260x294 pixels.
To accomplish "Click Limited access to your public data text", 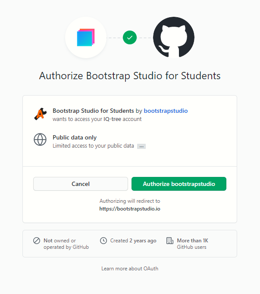I will pos(93,146).
